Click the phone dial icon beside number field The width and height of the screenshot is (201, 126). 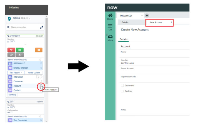click(41, 27)
